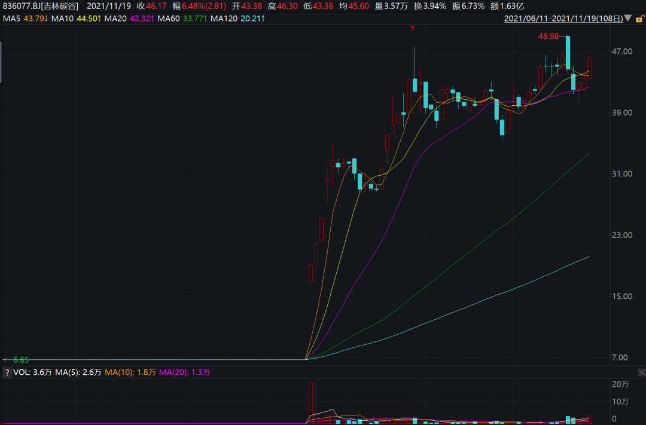Click the volume MA(5): 2.6万 label

(x=78, y=373)
